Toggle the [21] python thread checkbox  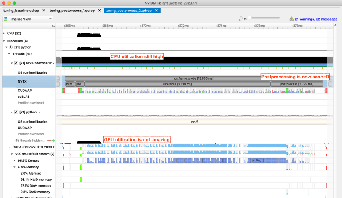pyautogui.click(x=16, y=112)
